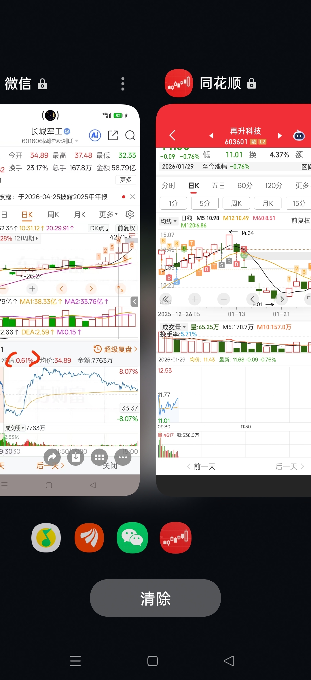Select the 日K tab in 同花顺
The height and width of the screenshot is (680, 311).
coord(194,186)
